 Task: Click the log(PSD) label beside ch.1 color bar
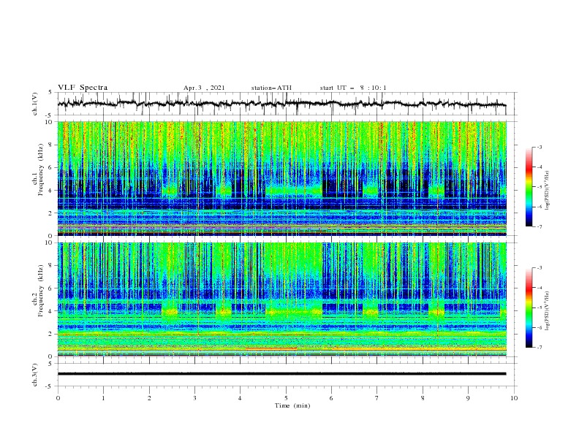pos(547,191)
